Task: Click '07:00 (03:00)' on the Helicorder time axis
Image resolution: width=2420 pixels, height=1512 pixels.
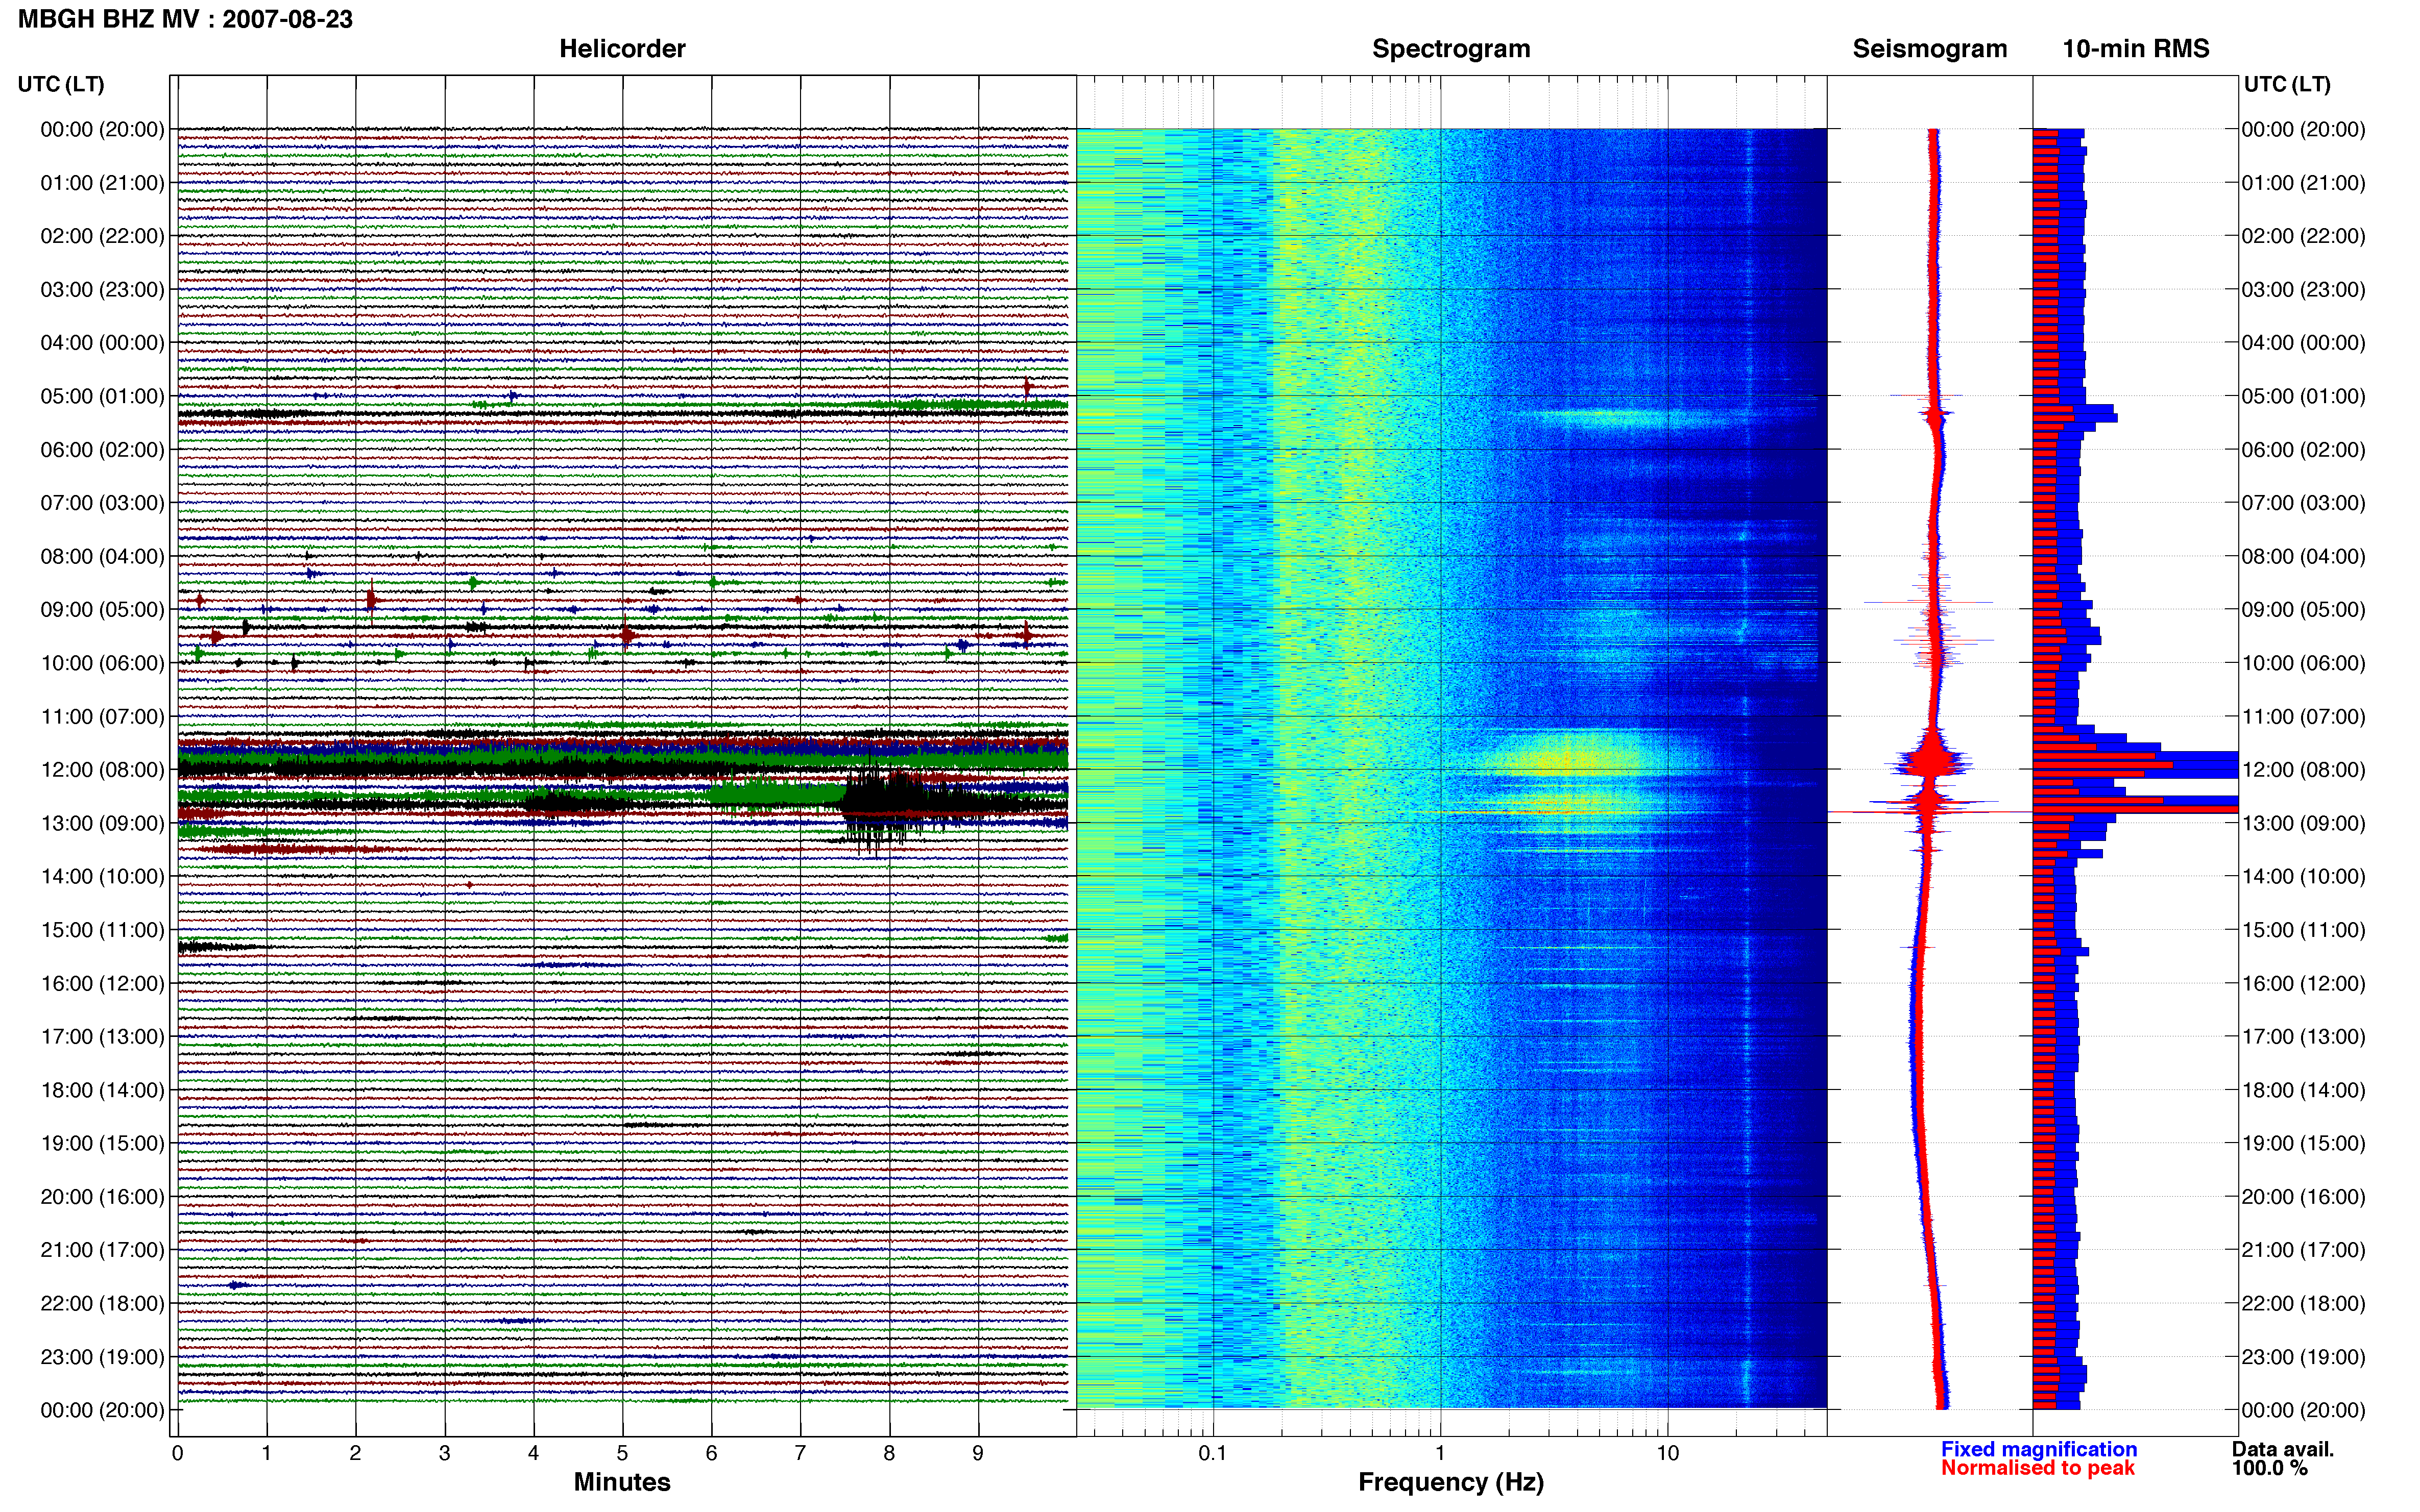Action: (102, 503)
